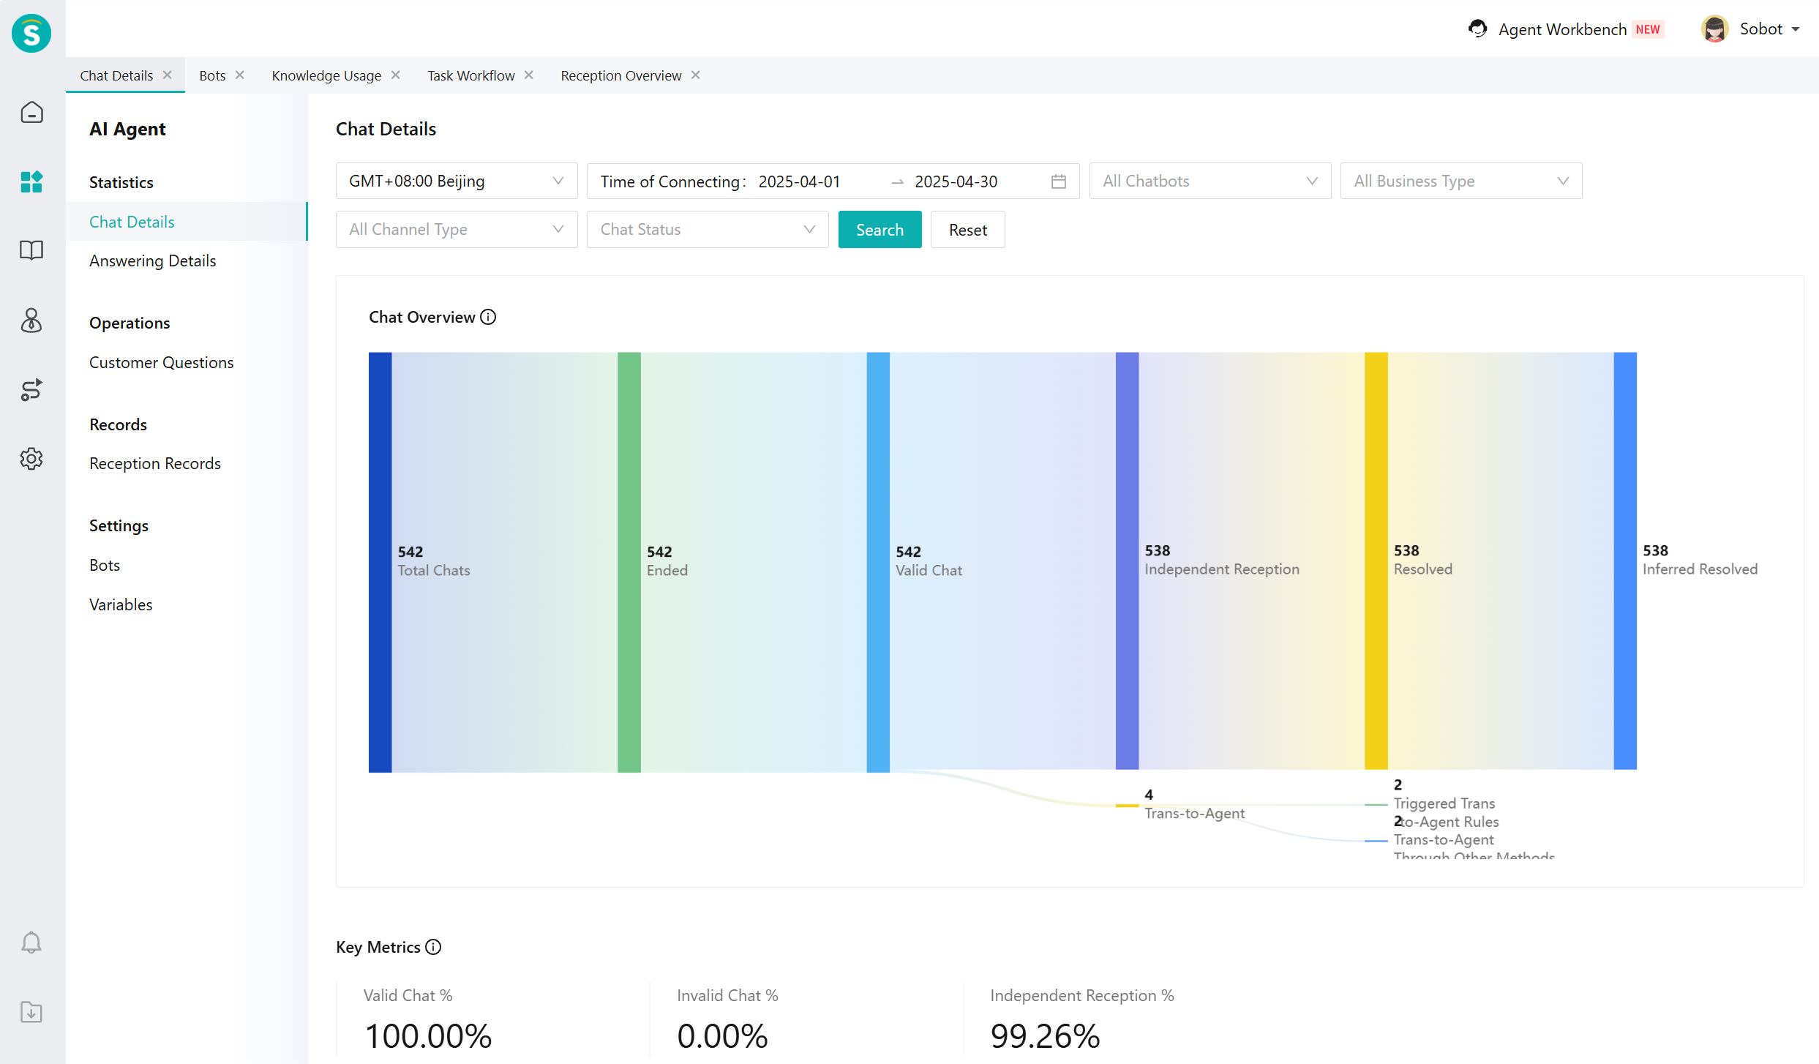Image resolution: width=1819 pixels, height=1064 pixels.
Task: Click the workflow icon in the sidebar
Action: pos(31,390)
